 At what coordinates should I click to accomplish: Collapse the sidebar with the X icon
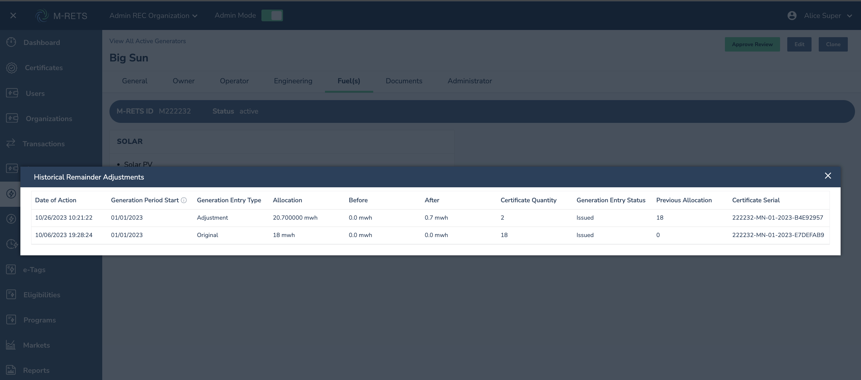pyautogui.click(x=13, y=15)
